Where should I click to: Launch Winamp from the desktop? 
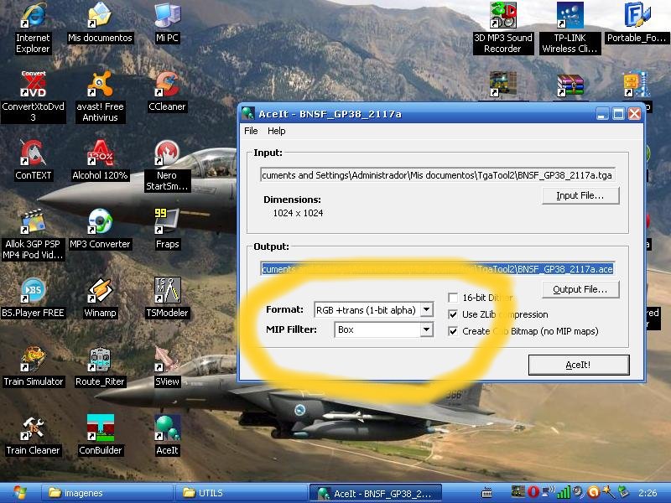(x=100, y=293)
